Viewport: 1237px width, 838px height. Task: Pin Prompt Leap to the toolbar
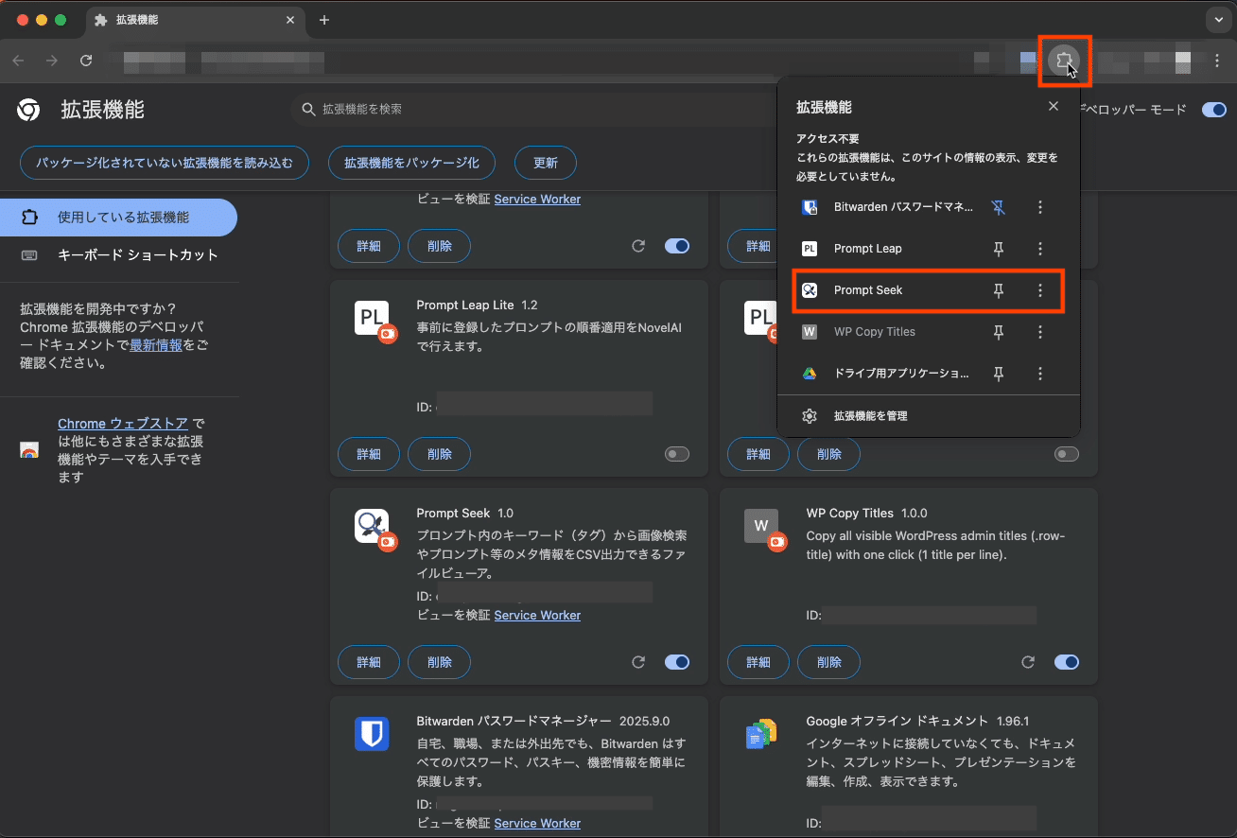click(x=998, y=249)
